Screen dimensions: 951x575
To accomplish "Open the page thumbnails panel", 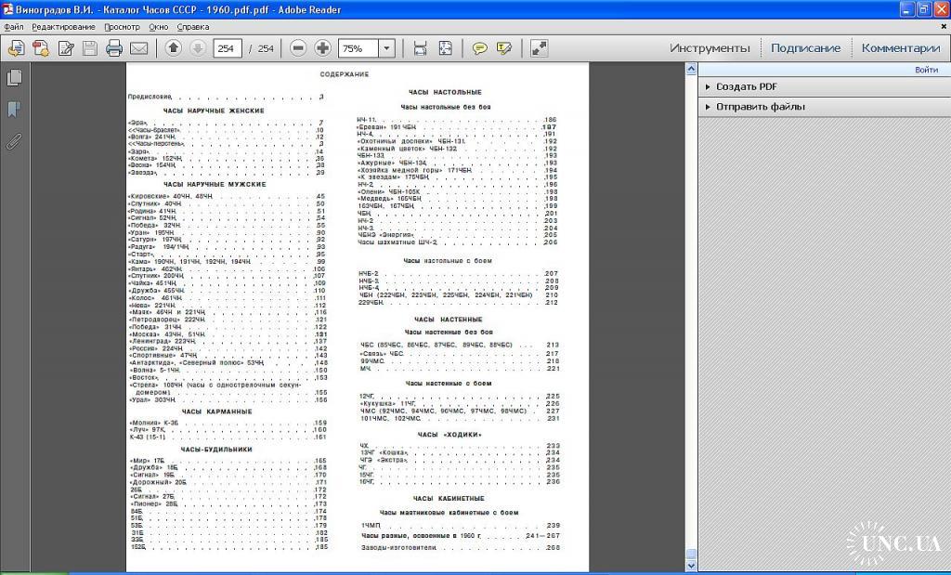I will [14, 79].
